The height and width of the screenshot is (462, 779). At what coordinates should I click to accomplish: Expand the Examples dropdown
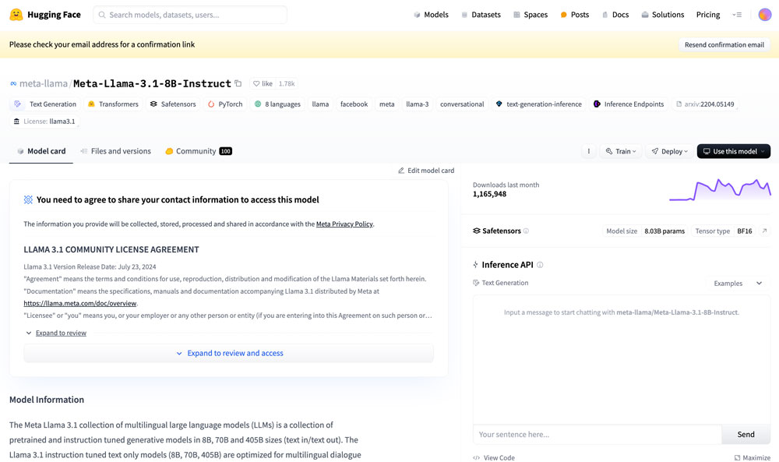[738, 284]
